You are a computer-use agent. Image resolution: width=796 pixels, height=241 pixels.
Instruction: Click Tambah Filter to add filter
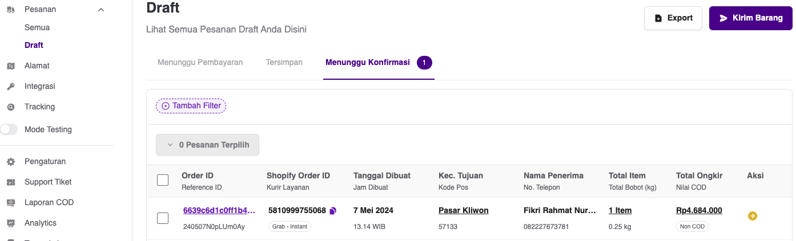[x=191, y=106]
